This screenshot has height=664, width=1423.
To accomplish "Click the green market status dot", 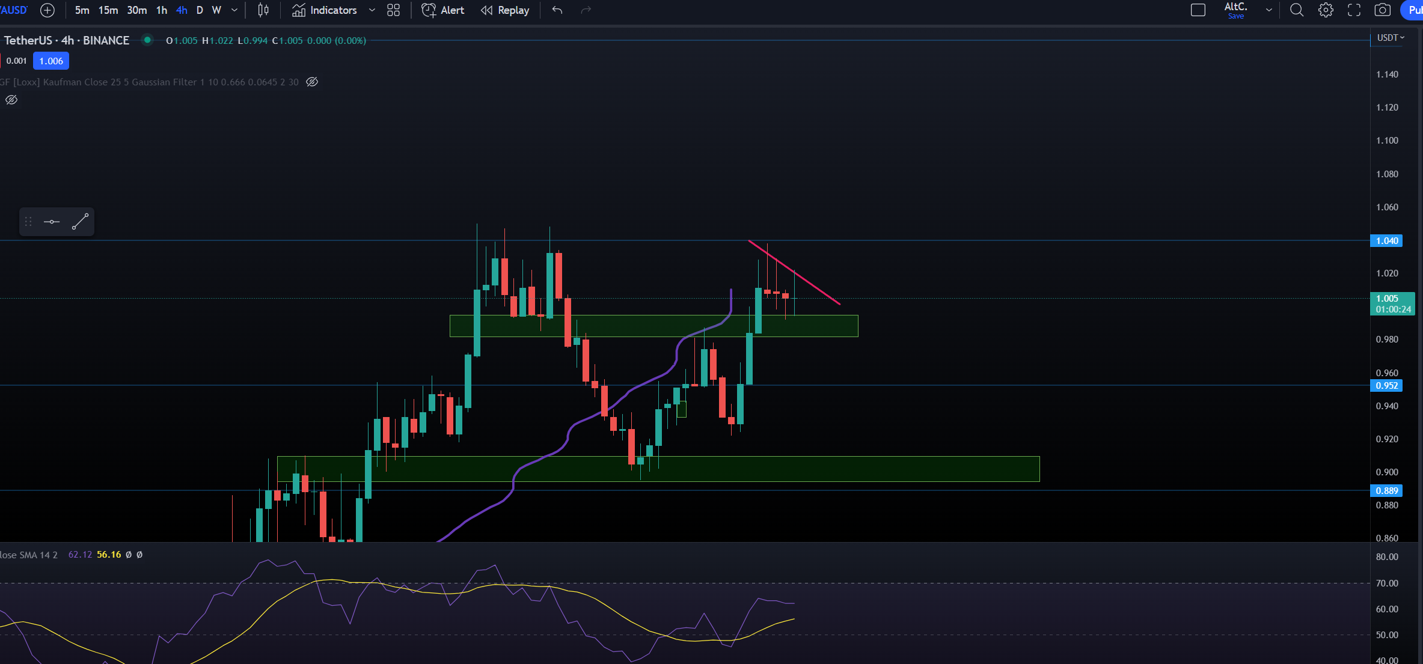I will [147, 40].
